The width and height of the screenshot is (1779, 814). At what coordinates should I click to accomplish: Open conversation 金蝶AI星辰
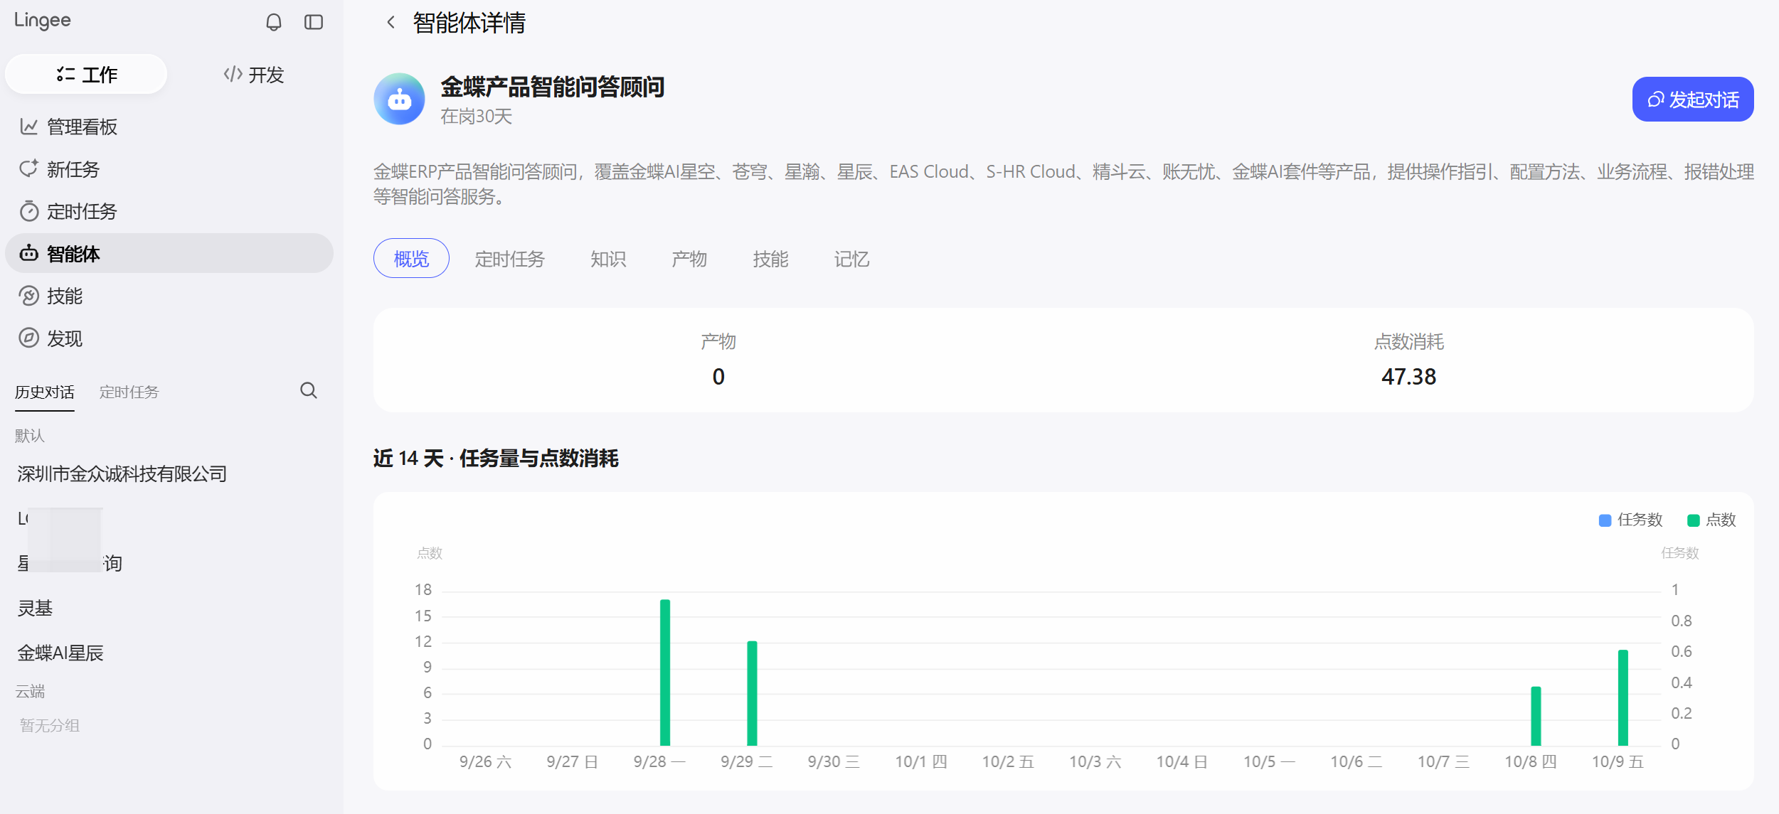(60, 653)
